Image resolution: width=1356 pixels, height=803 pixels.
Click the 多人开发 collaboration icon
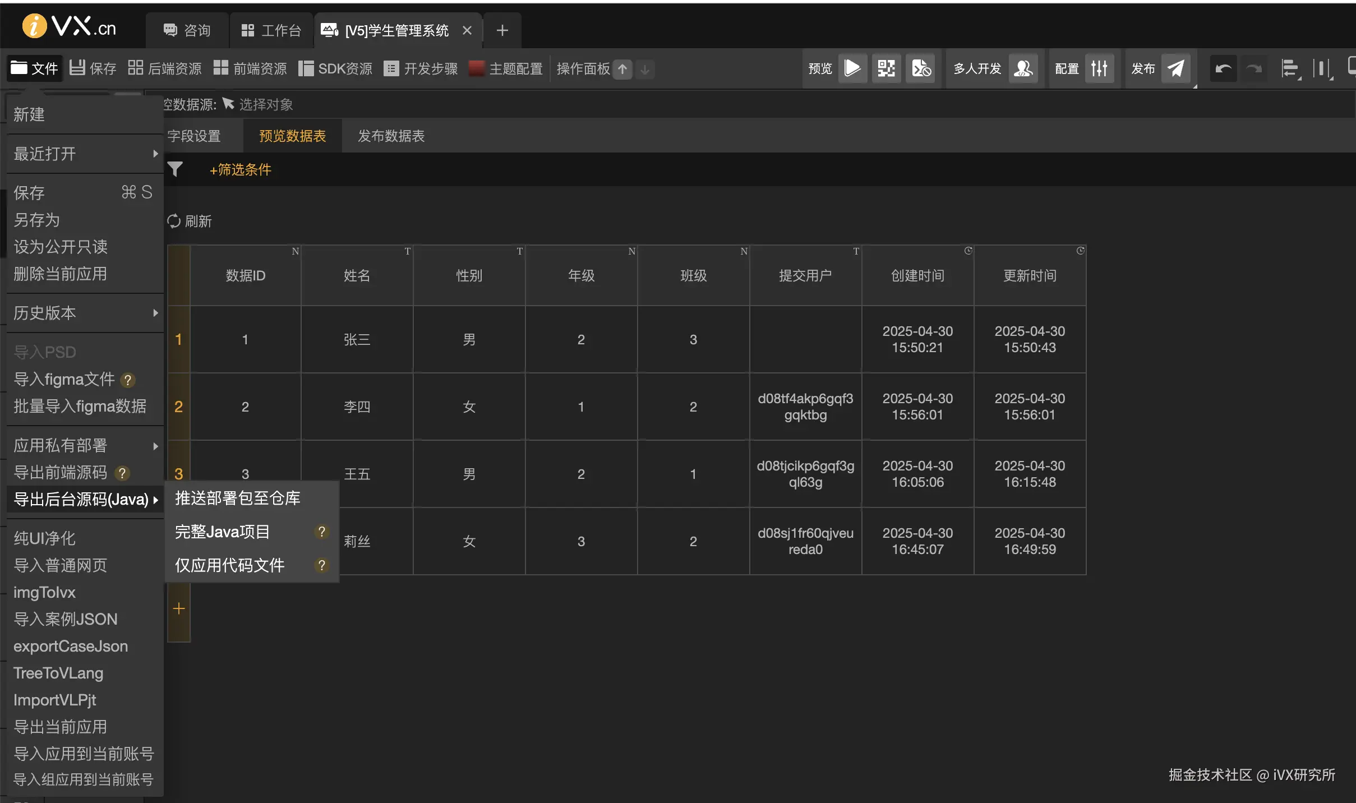click(x=1022, y=68)
